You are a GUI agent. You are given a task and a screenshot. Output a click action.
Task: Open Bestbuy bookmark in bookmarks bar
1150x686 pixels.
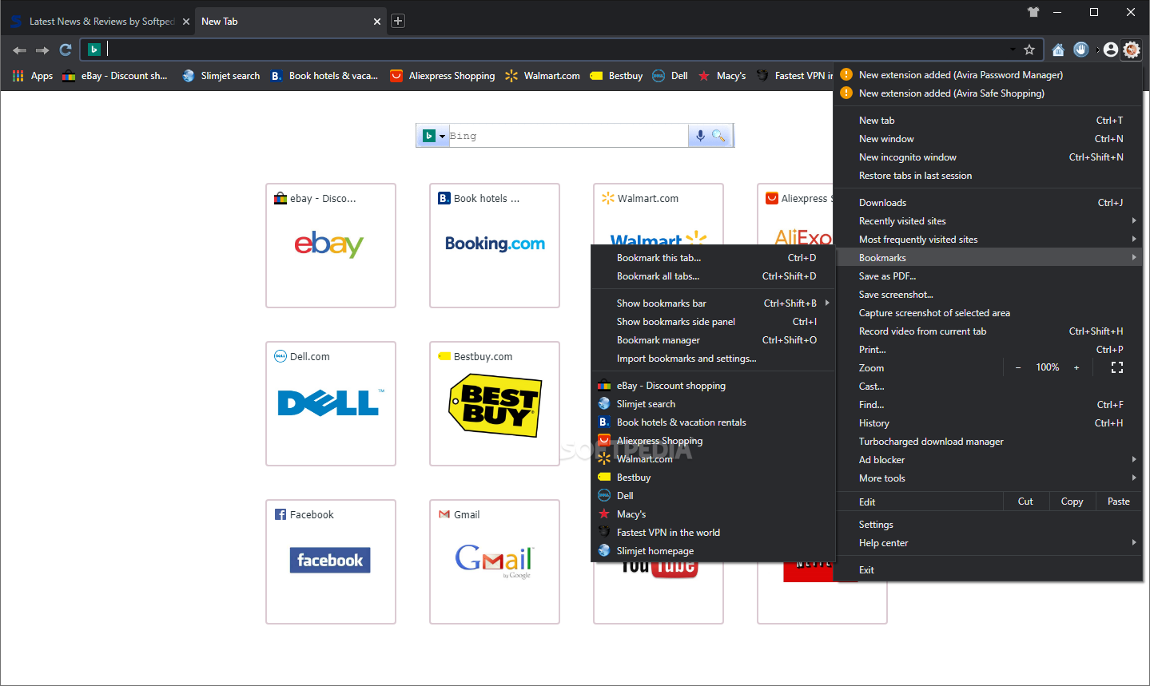(616, 76)
